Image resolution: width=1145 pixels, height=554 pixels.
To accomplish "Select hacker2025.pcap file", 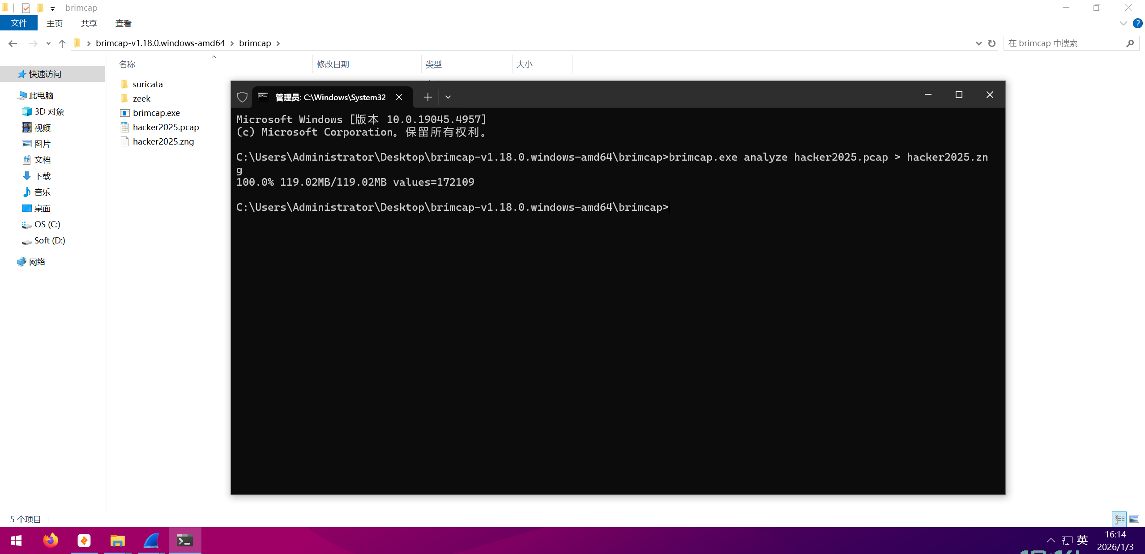I will coord(166,127).
